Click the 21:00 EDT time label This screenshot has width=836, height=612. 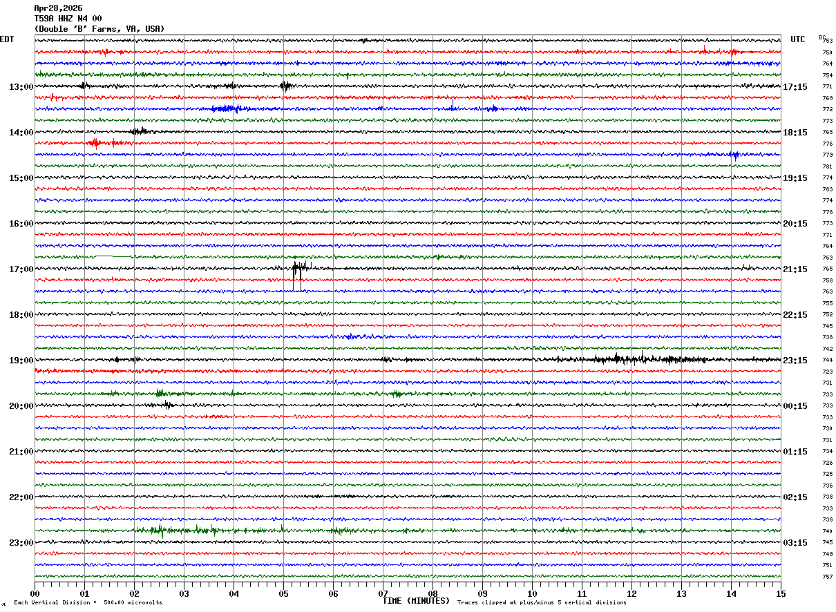21,452
